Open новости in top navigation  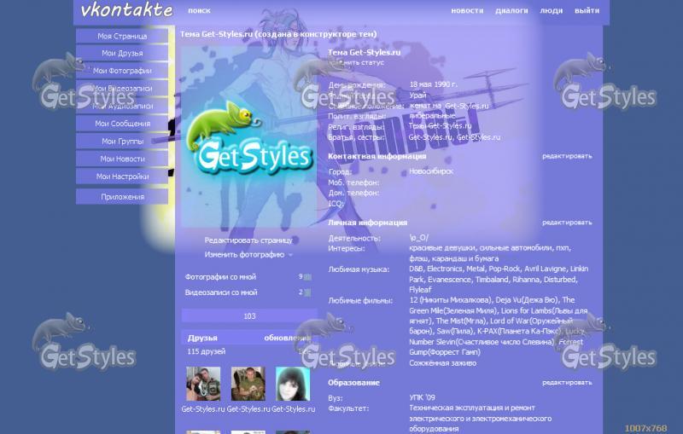click(x=467, y=10)
